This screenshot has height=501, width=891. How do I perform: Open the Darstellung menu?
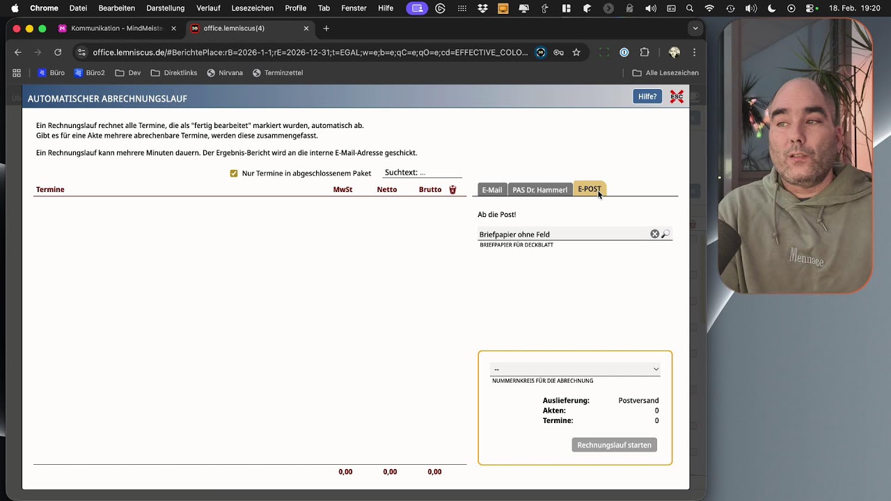point(166,8)
